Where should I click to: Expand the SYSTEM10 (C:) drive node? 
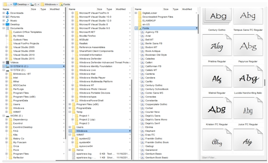point(4,66)
